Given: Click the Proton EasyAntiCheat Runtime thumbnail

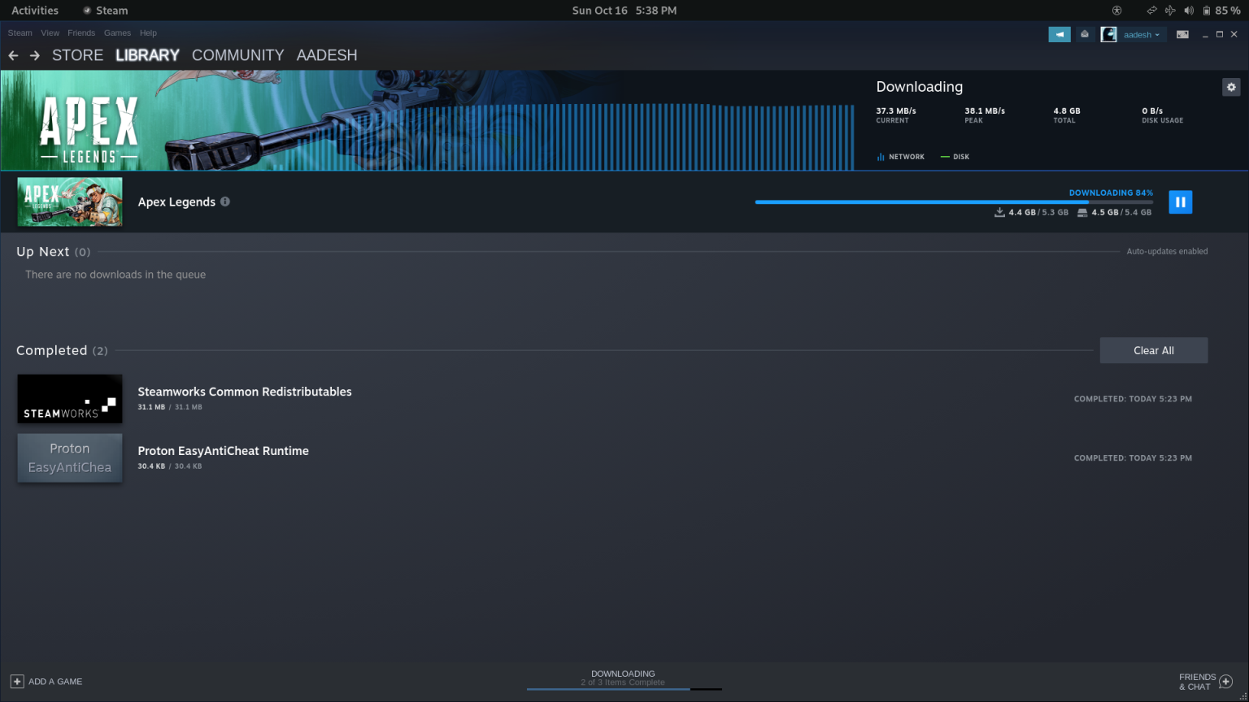Looking at the screenshot, I should (x=70, y=457).
